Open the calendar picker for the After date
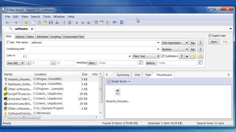This screenshot has height=132, width=236. [141, 63]
